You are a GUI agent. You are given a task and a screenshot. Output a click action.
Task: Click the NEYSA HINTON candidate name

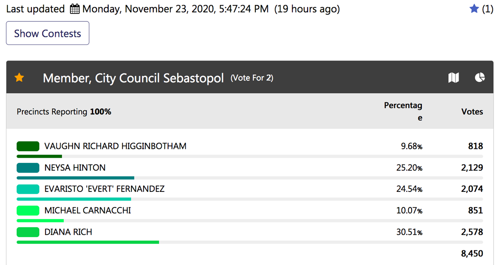[75, 168]
